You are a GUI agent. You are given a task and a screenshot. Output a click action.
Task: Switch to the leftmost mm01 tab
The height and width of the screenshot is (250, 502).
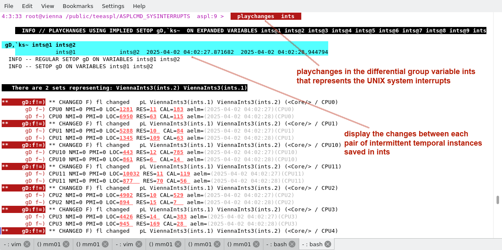pos(49,244)
